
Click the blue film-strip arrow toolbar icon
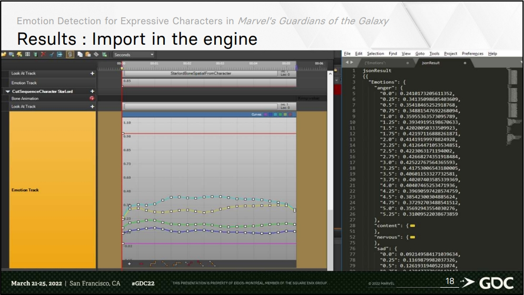(60, 54)
